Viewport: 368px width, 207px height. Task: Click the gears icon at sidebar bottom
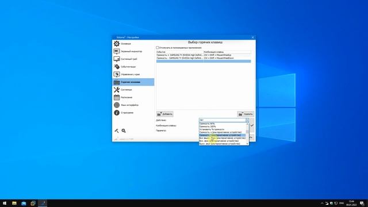pyautogui.click(x=124, y=131)
